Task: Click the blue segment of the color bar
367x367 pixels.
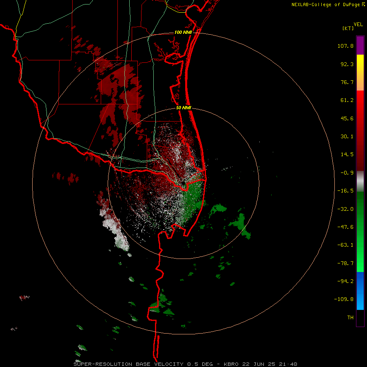Action: pyautogui.click(x=360, y=291)
